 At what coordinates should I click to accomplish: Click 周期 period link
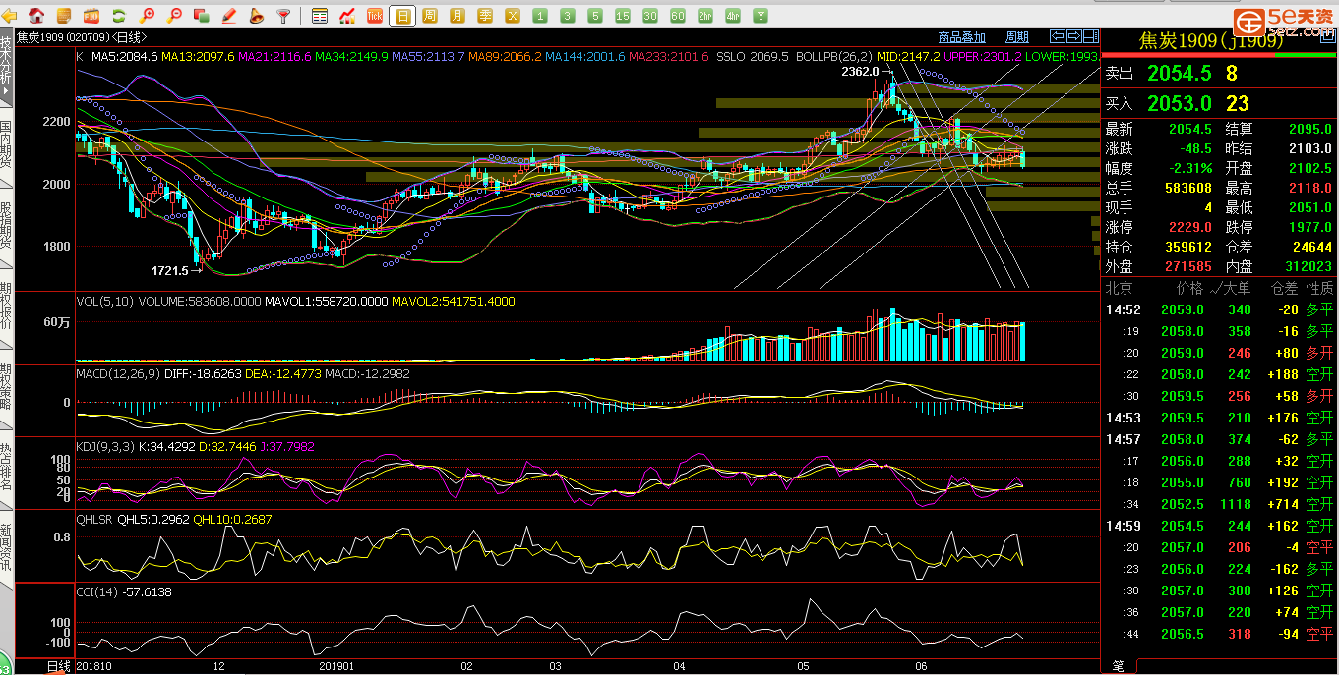click(x=1017, y=37)
